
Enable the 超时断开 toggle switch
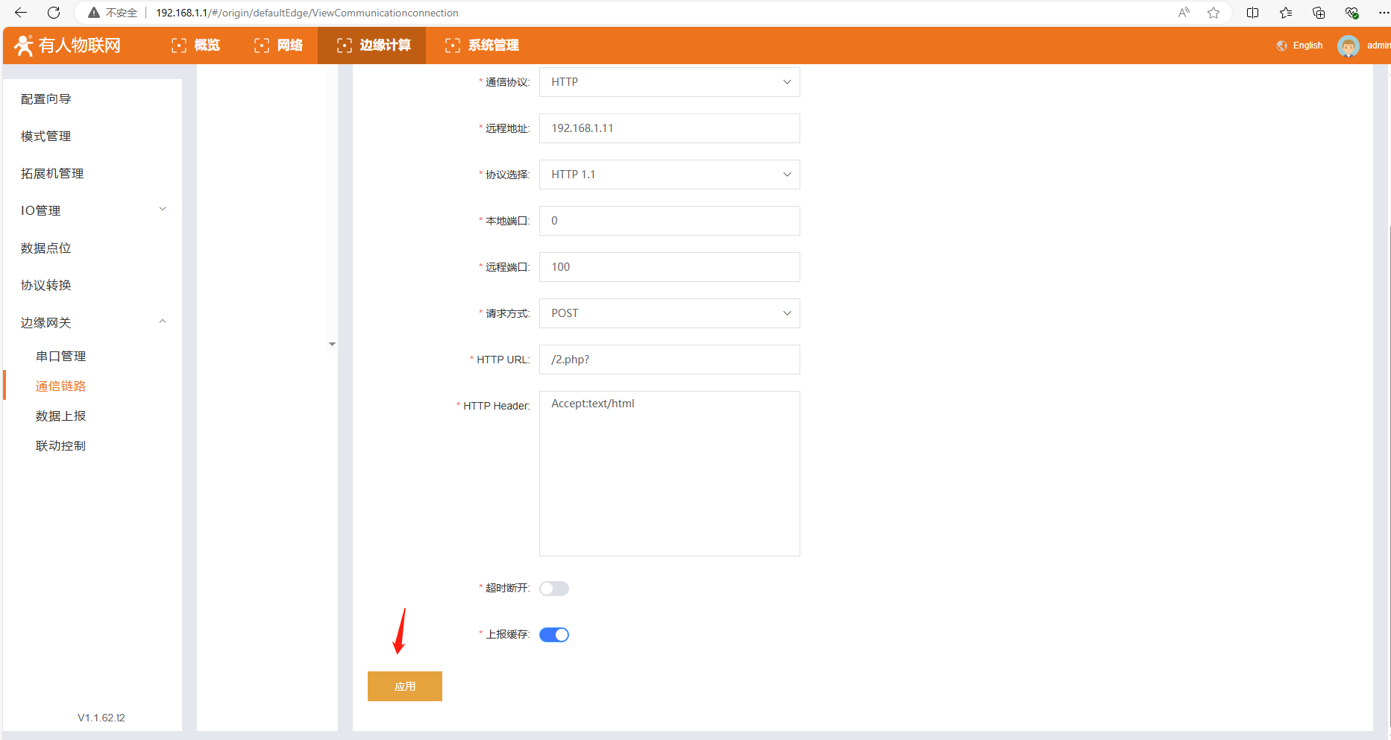point(553,589)
